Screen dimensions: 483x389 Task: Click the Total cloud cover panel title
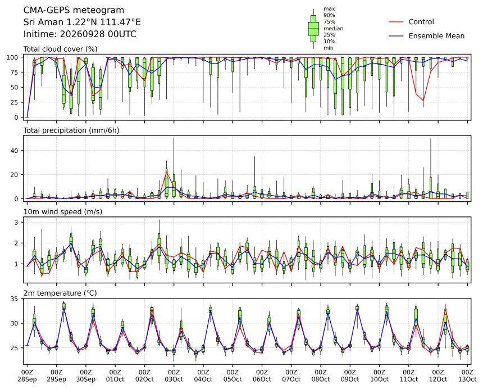(61, 49)
